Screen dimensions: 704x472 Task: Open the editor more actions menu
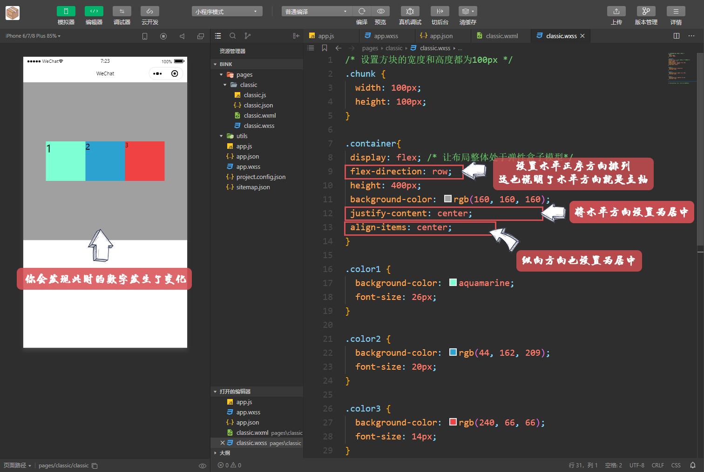pos(691,36)
